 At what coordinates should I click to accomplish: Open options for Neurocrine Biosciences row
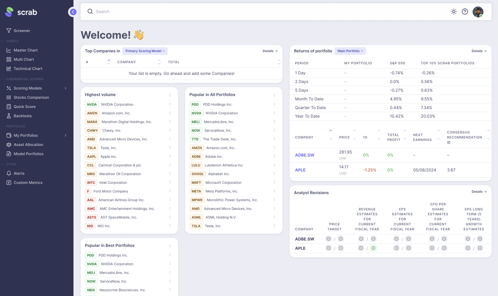(x=170, y=289)
